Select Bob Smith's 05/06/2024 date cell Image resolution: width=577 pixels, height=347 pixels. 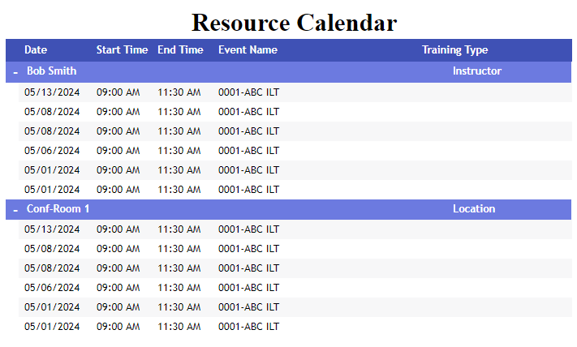(52, 151)
